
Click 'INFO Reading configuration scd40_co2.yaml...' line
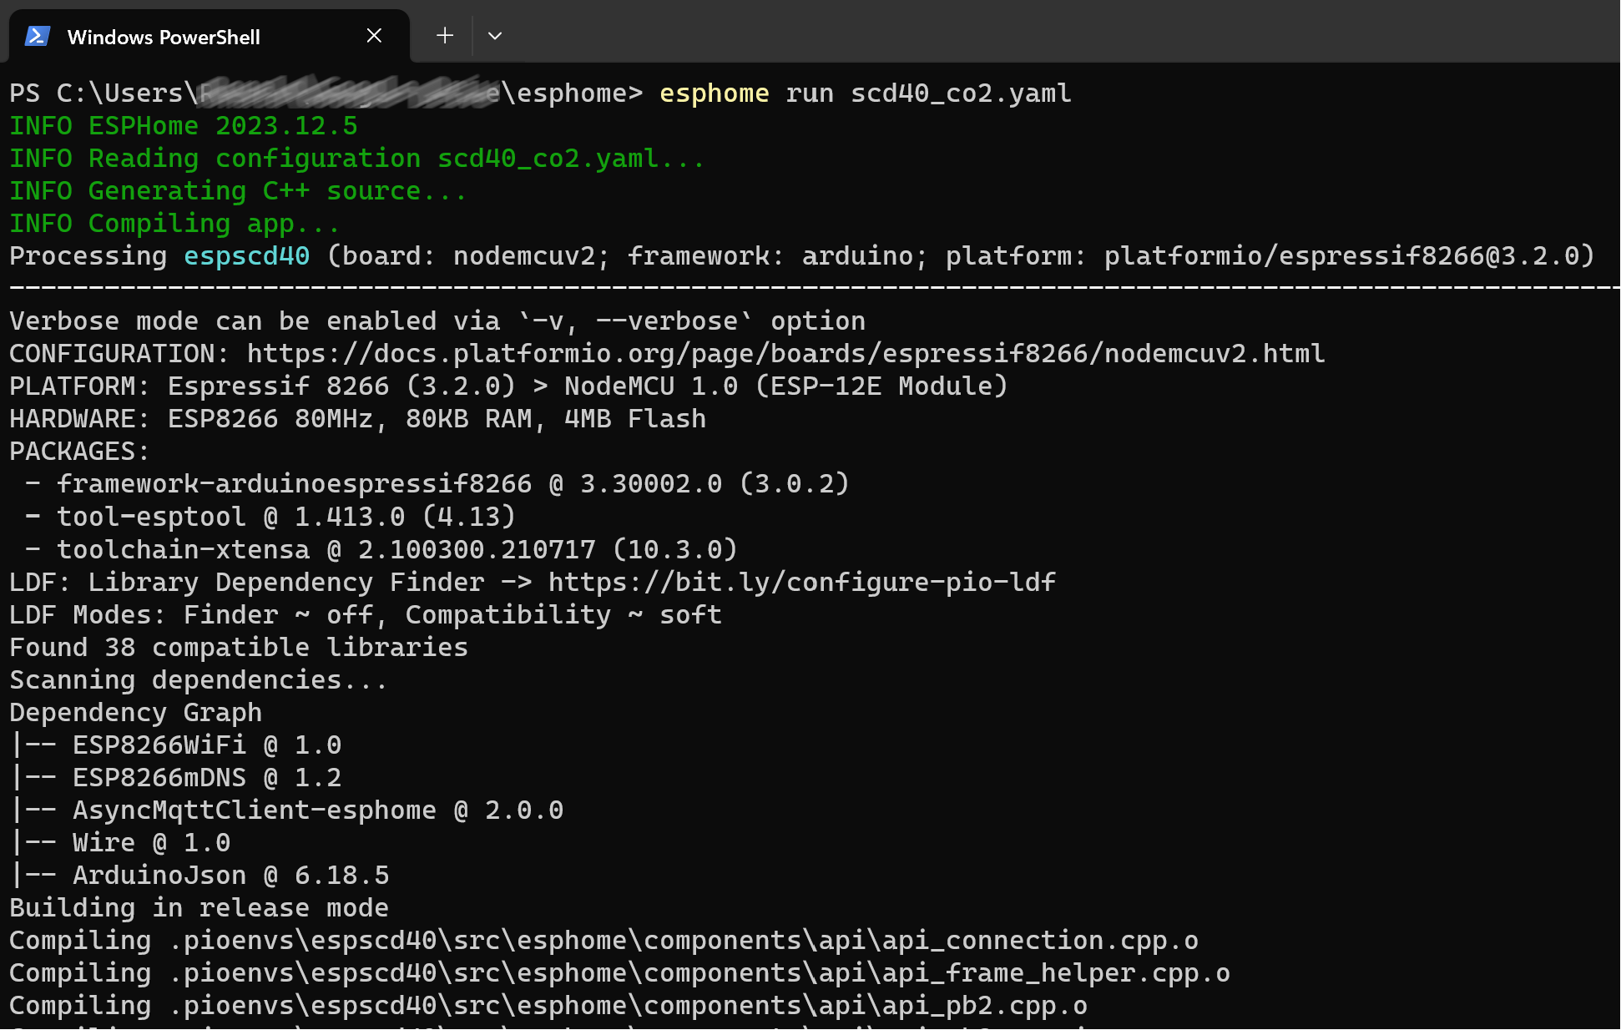[357, 159]
